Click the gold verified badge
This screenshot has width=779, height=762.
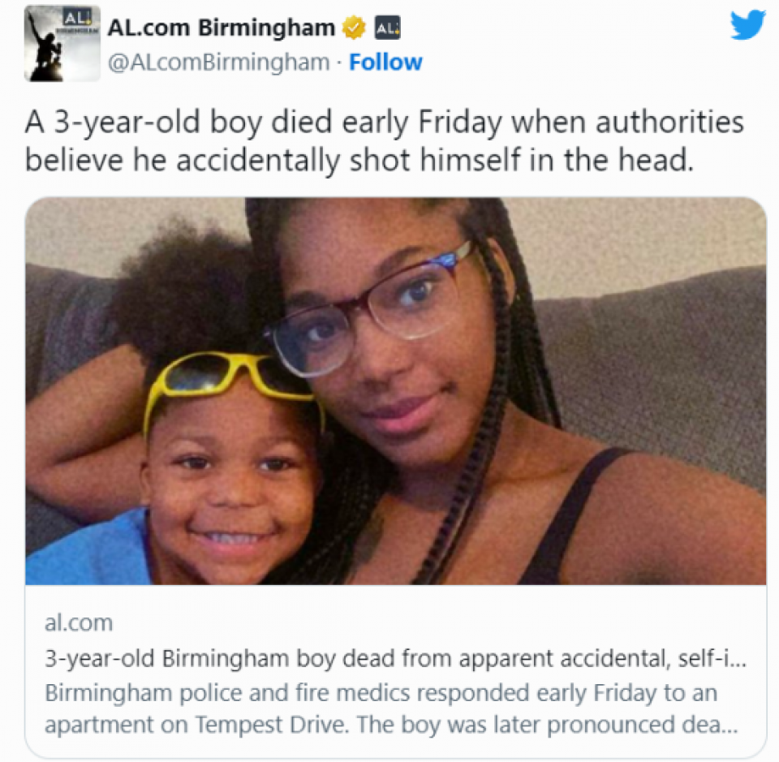coord(355,28)
